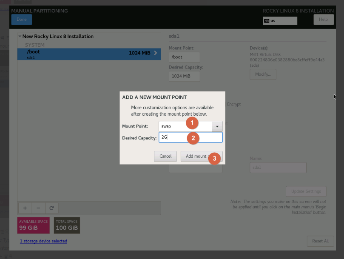
Task: Click the MANUAL PARTITIONING title
Action: tap(40, 11)
